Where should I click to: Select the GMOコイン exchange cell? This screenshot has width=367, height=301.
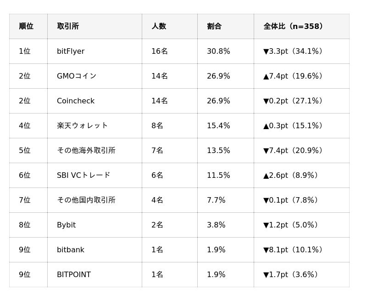click(x=77, y=76)
